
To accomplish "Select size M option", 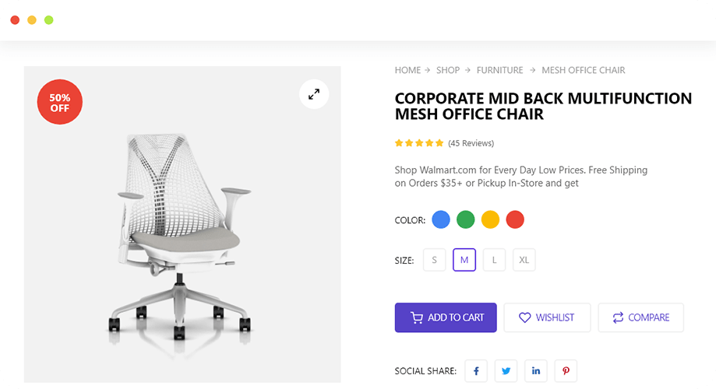I will (464, 260).
